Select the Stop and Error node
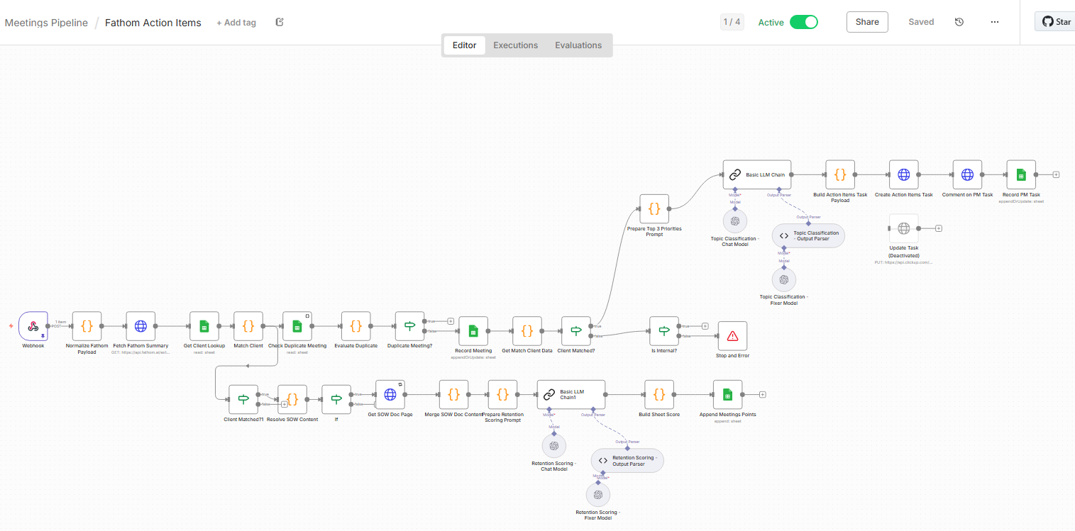Image resolution: width=1075 pixels, height=531 pixels. tap(732, 336)
